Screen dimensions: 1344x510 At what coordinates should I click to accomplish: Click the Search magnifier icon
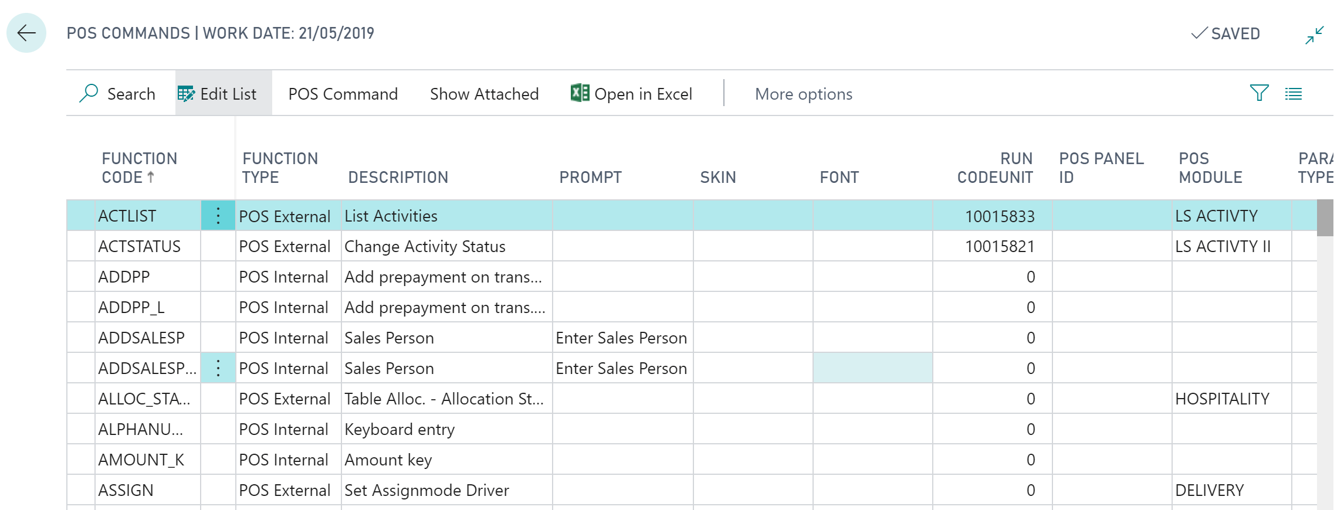coord(89,93)
